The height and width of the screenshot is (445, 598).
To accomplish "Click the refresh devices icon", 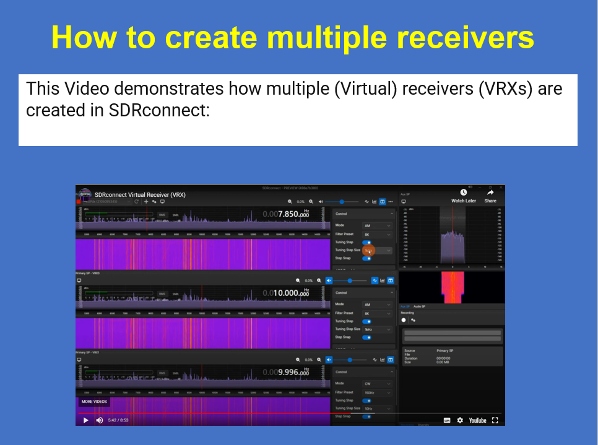I will click(136, 201).
